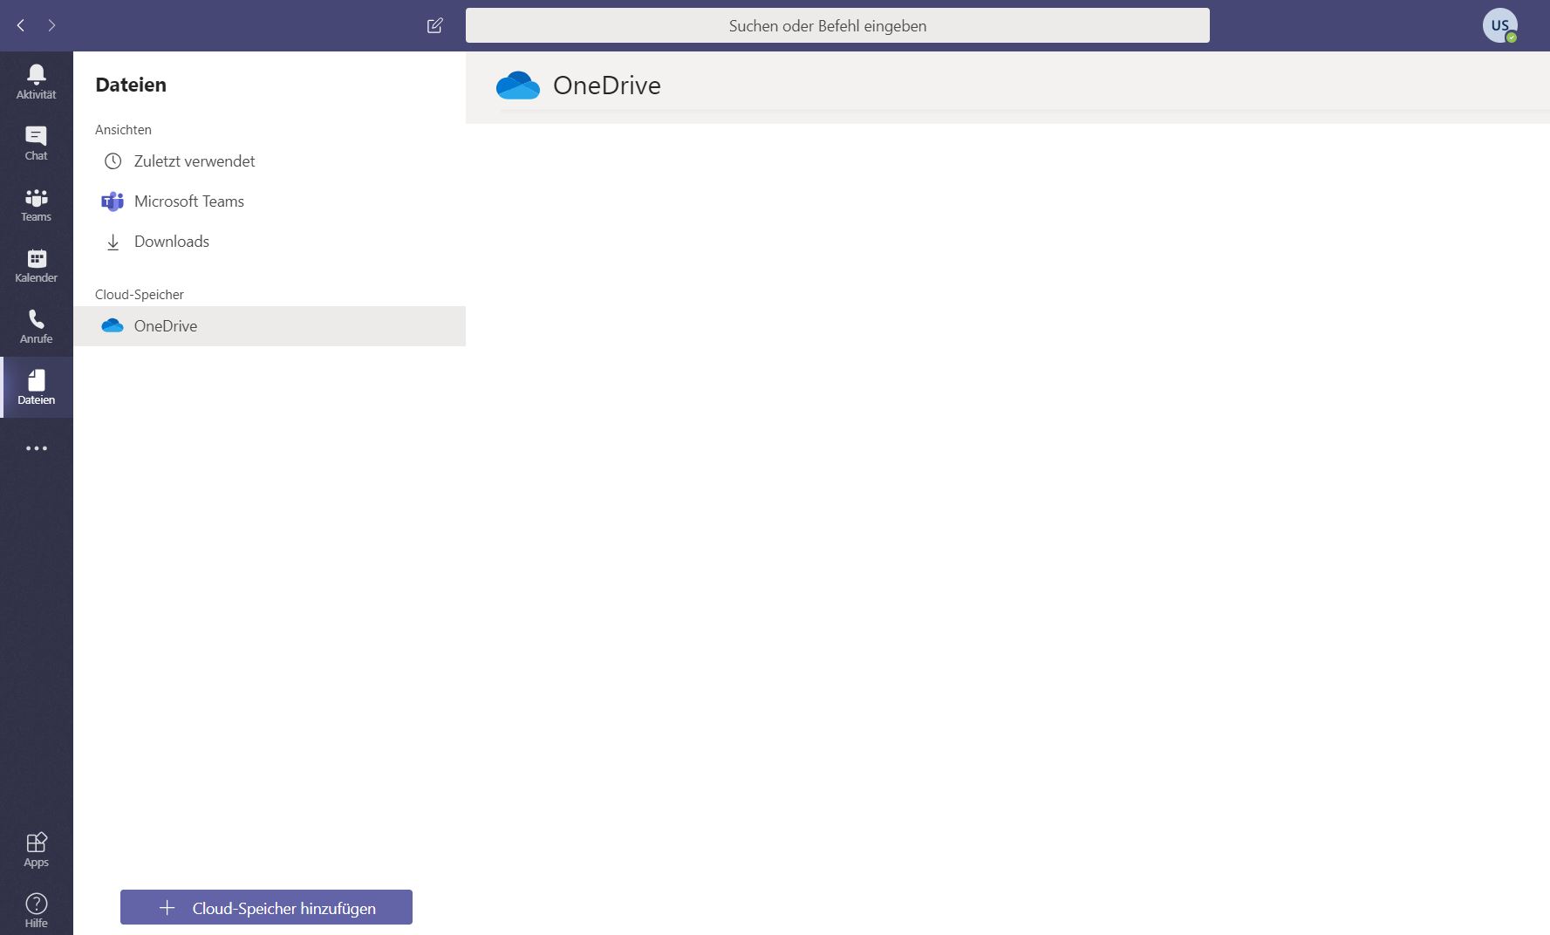Open Anrufe phone icon

point(36,326)
